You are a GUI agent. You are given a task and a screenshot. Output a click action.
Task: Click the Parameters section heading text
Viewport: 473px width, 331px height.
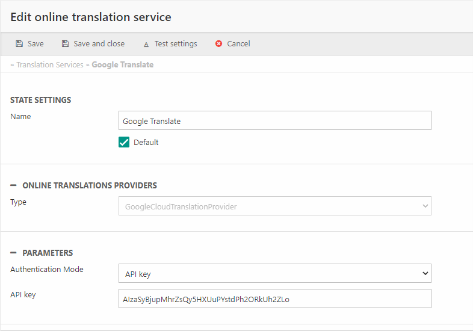pyautogui.click(x=48, y=253)
